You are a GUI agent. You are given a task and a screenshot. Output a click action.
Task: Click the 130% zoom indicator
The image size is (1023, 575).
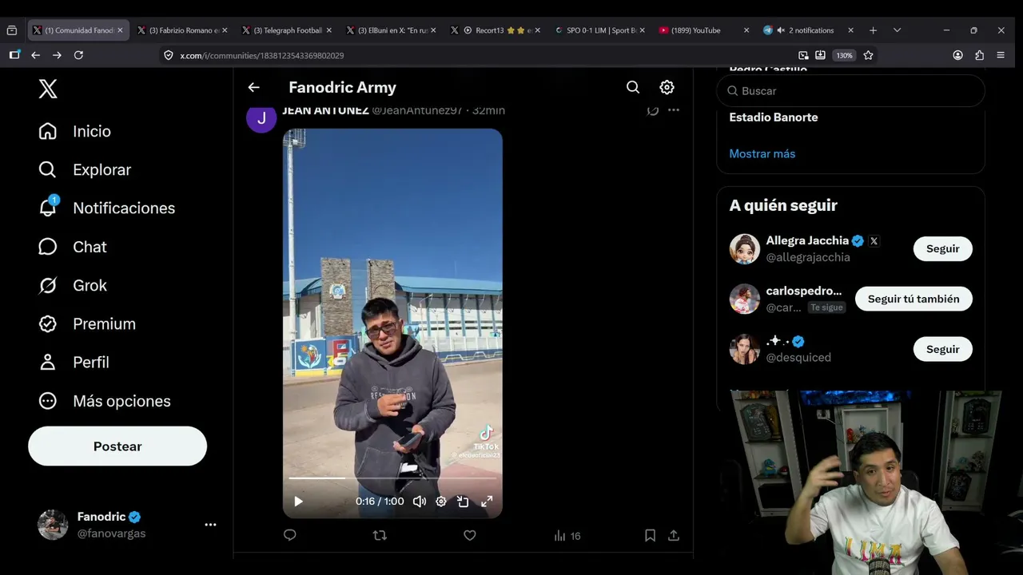point(844,55)
